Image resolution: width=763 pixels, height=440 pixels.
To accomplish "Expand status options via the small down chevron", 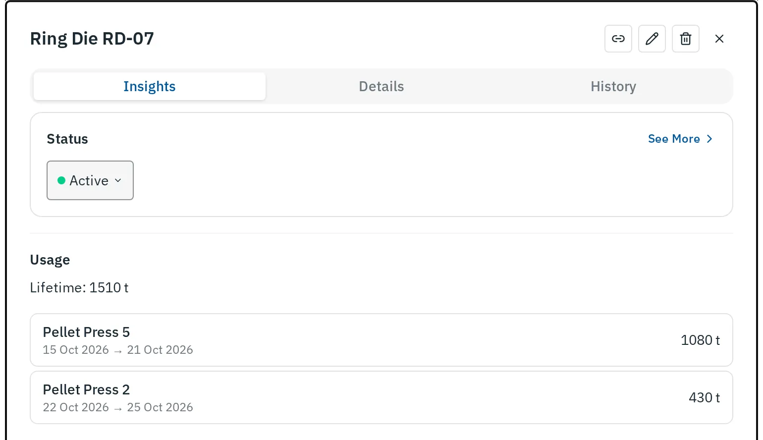I will click(x=118, y=180).
